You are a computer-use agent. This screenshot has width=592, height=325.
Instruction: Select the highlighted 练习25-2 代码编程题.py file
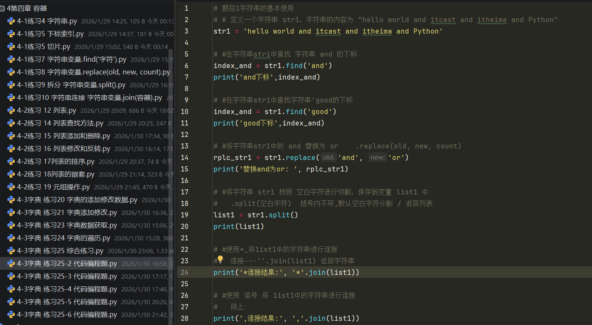[67, 263]
